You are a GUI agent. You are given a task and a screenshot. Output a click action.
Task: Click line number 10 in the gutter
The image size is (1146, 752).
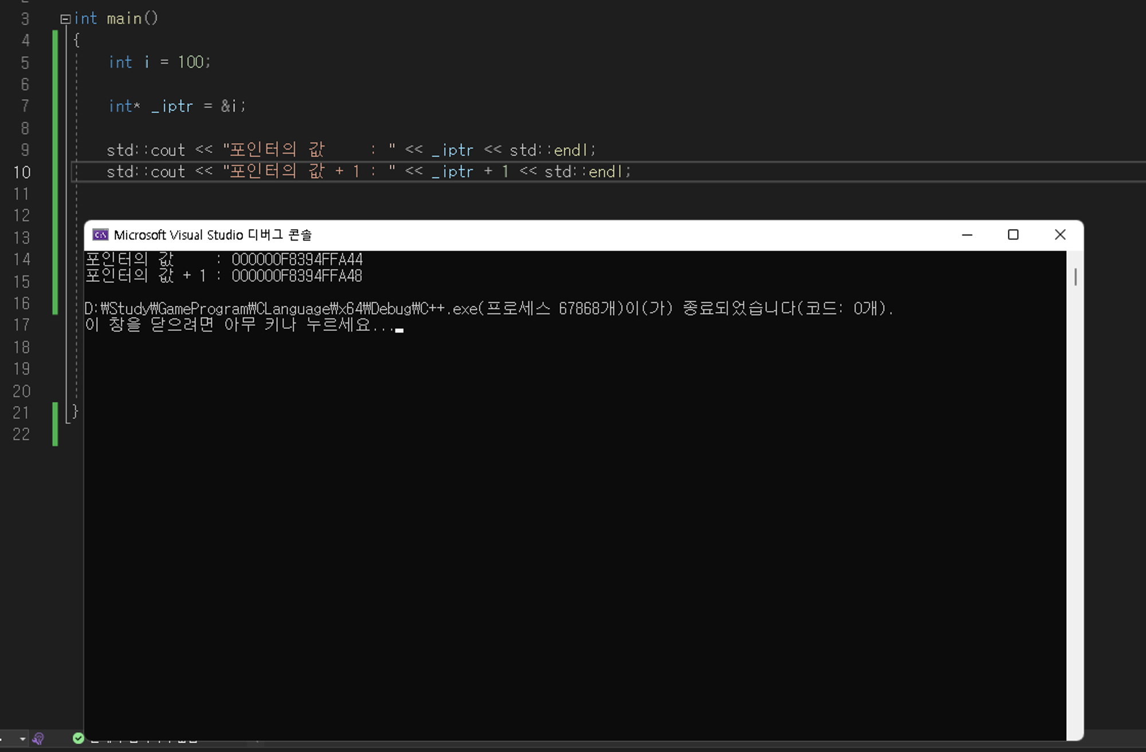[x=22, y=172]
